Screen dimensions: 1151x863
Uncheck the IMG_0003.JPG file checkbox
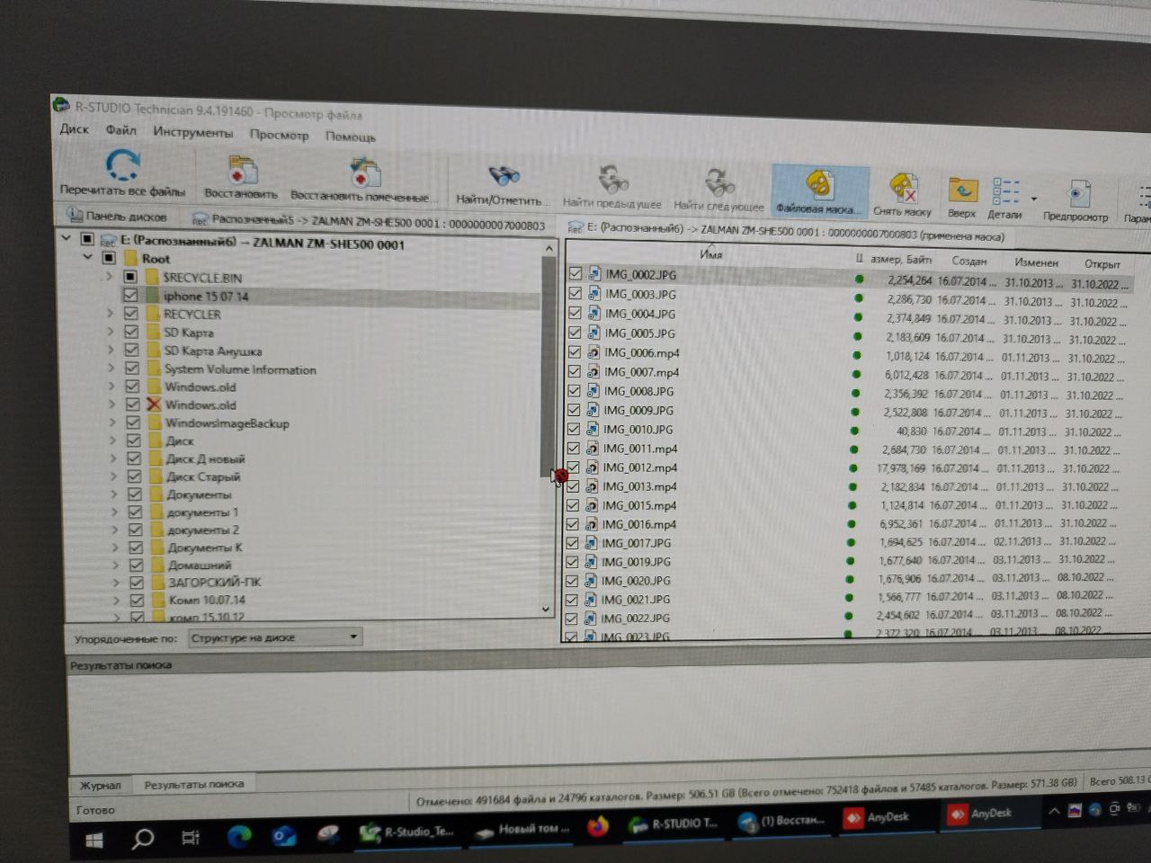[x=575, y=293]
